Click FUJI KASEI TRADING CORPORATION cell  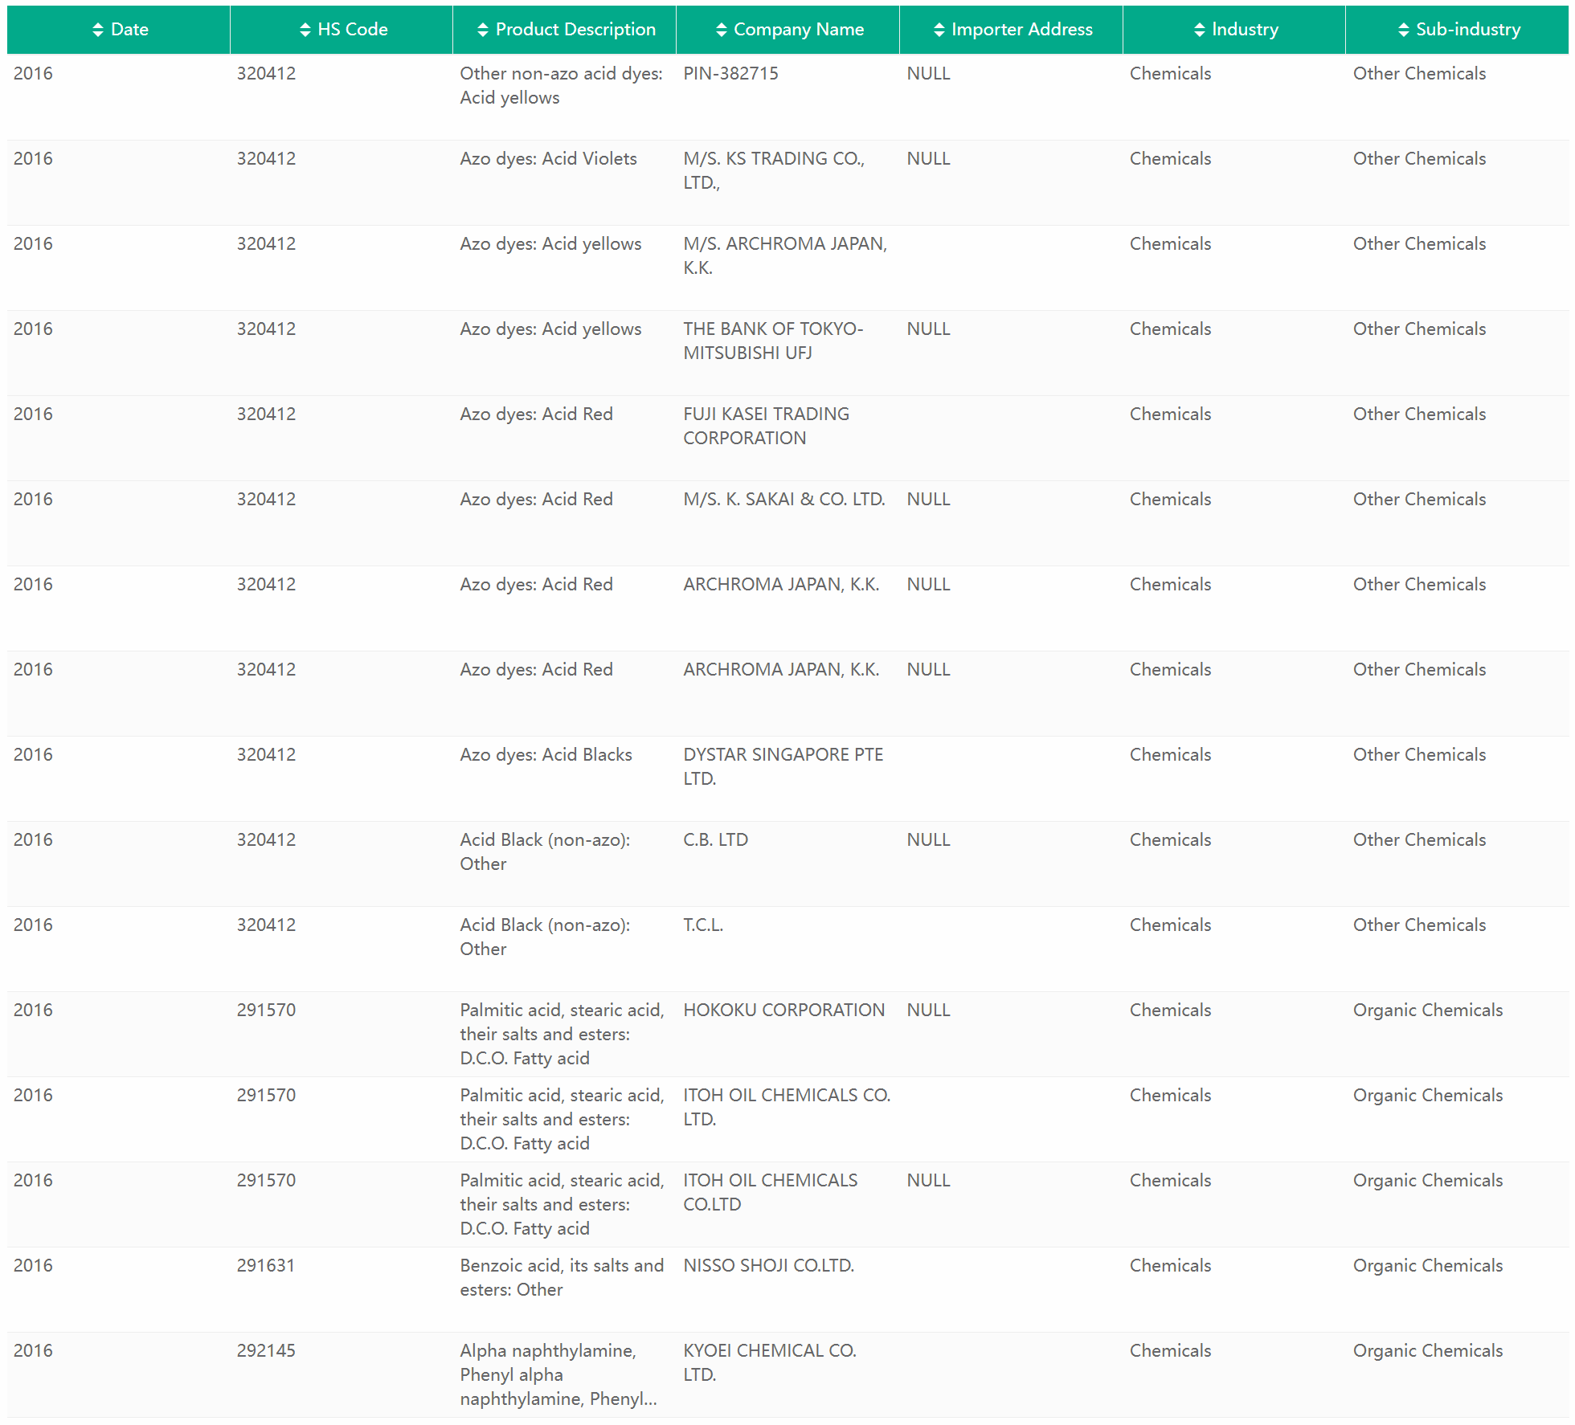pyautogui.click(x=787, y=438)
